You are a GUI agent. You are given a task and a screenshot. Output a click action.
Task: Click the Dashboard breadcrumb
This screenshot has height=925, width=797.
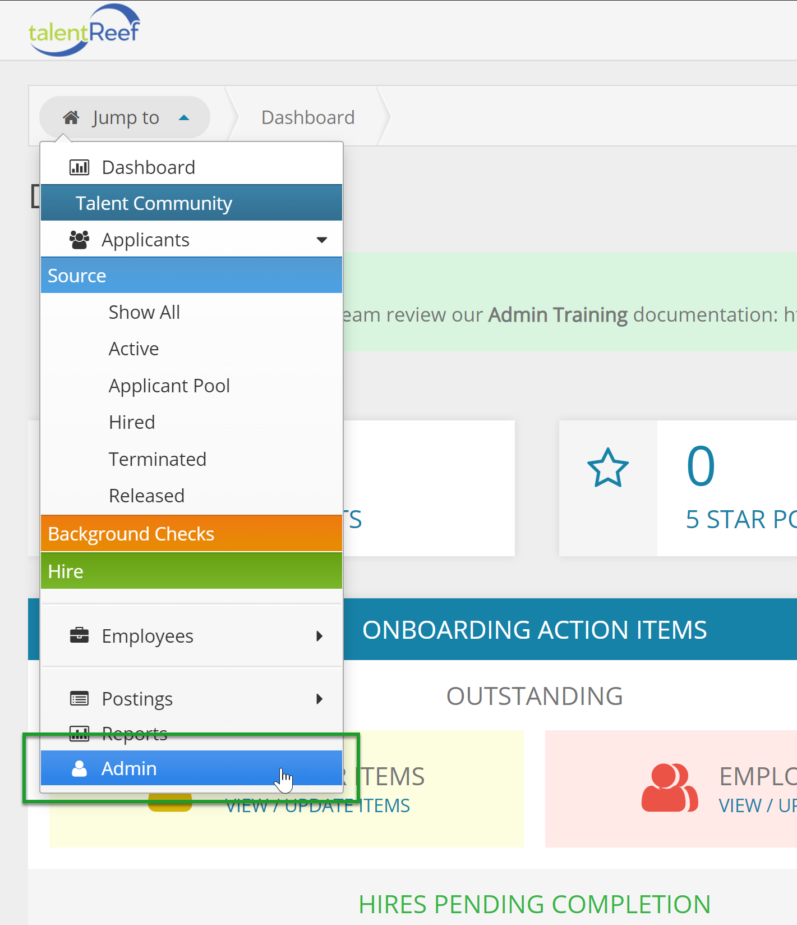(x=308, y=118)
